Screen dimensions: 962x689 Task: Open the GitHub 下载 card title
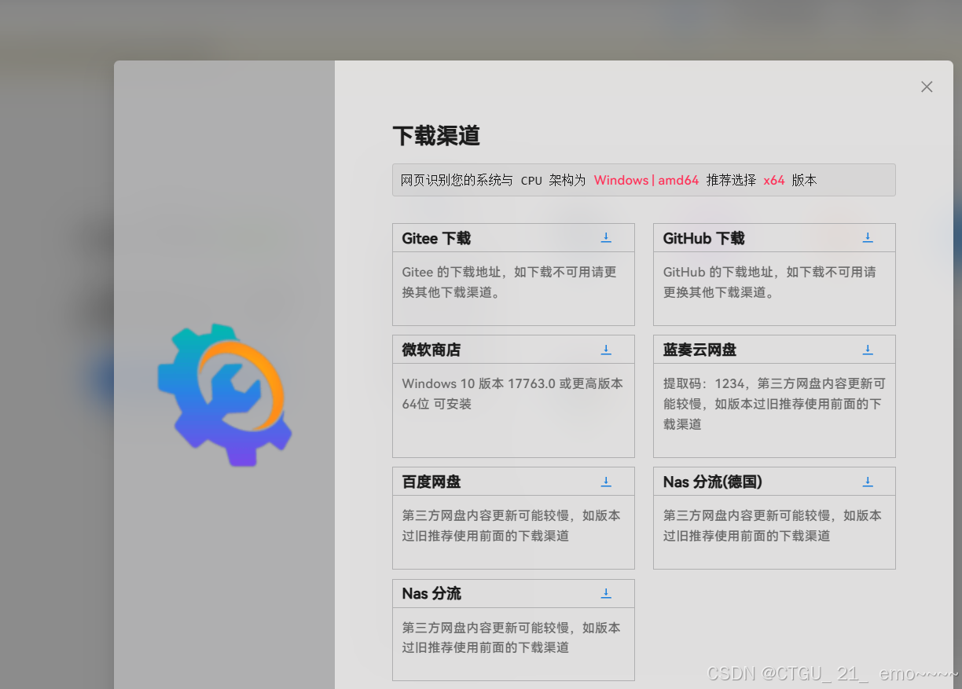coord(703,238)
